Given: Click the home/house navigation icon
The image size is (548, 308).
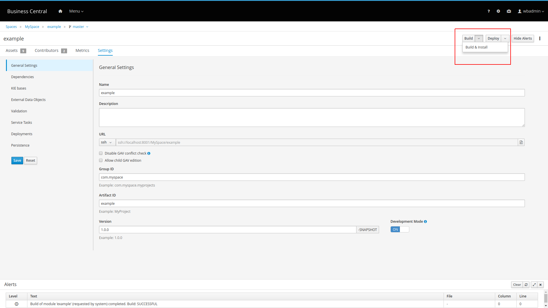Looking at the screenshot, I should click(60, 11).
